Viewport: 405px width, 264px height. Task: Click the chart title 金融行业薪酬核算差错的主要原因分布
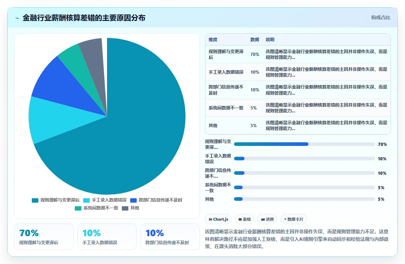84,18
